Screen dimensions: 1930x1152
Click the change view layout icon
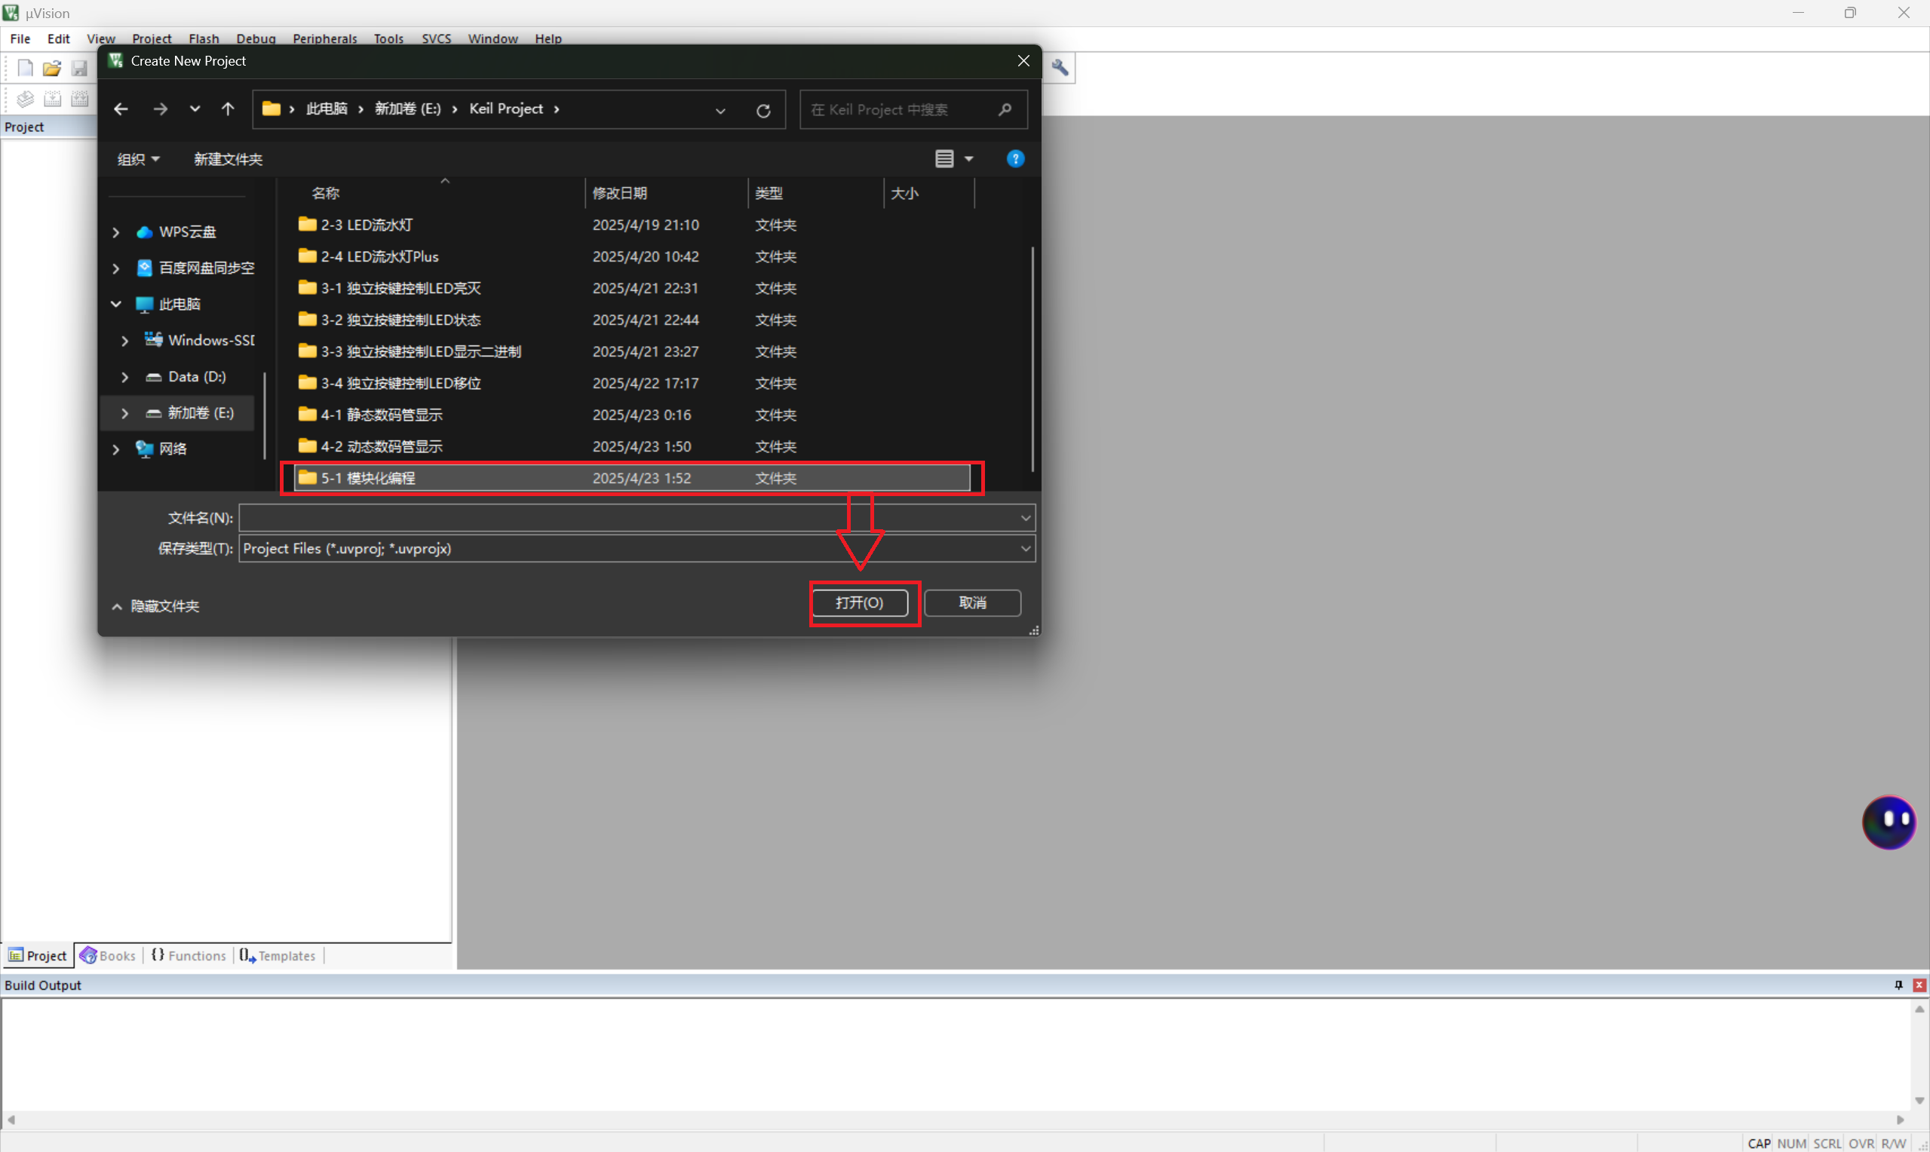click(x=944, y=159)
